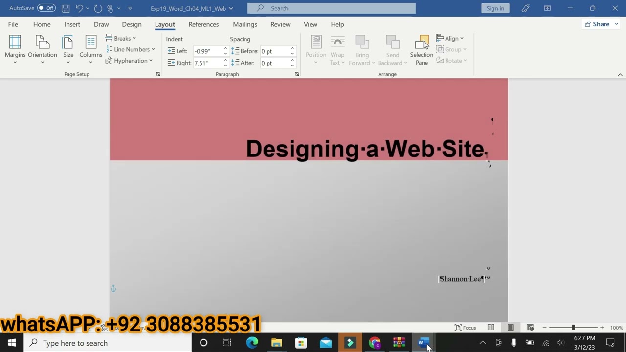Open Google Chrome from taskbar
Image resolution: width=626 pixels, height=352 pixels.
pyautogui.click(x=375, y=343)
